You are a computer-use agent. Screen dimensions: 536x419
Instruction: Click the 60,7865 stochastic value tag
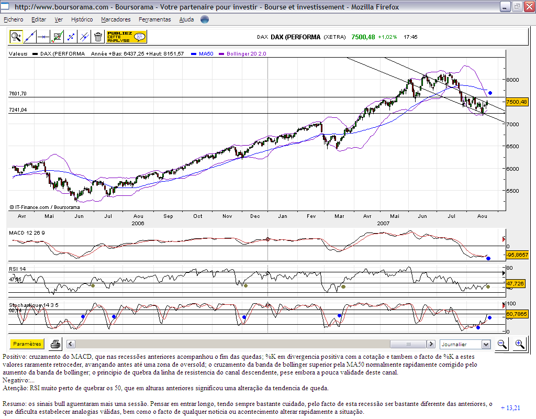coord(517,314)
